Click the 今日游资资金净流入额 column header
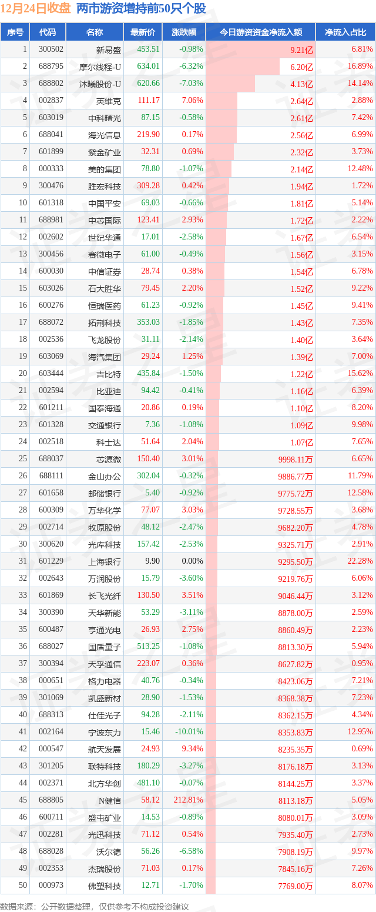376x912 pixels. pyautogui.click(x=261, y=32)
